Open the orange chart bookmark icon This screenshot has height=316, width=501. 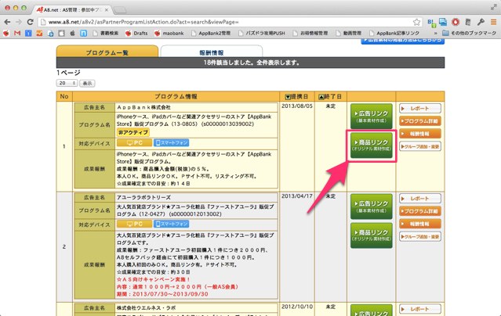[39, 33]
